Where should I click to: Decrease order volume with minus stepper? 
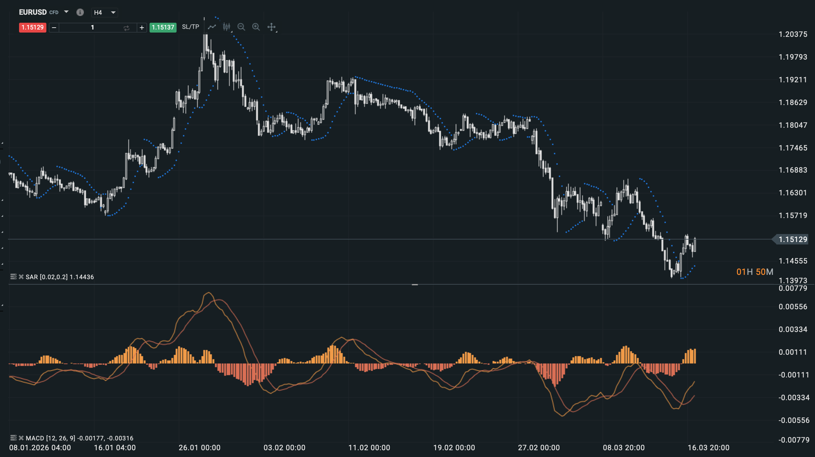tap(54, 28)
